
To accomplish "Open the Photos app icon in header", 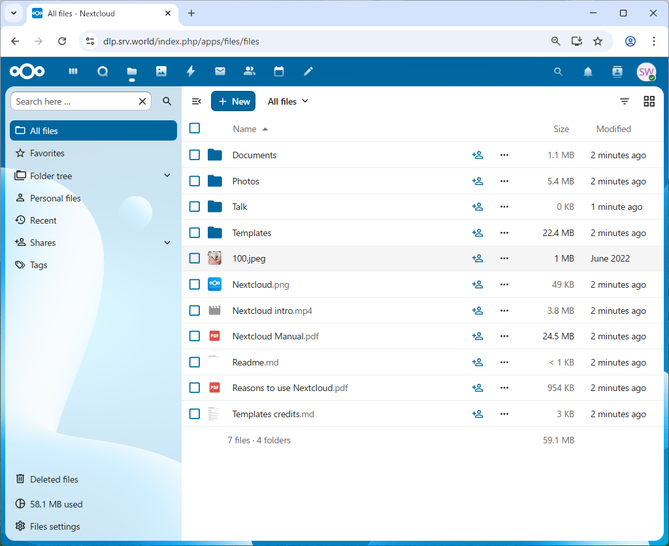I will tap(161, 71).
